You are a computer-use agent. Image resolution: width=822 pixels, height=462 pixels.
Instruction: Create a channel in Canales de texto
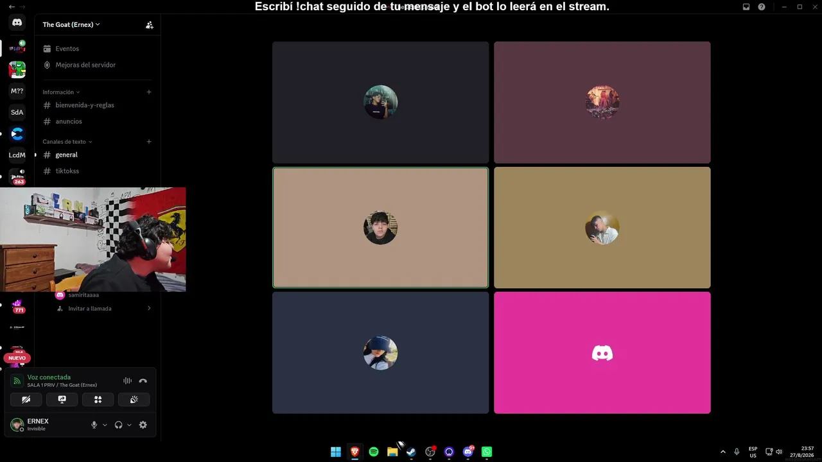[149, 142]
